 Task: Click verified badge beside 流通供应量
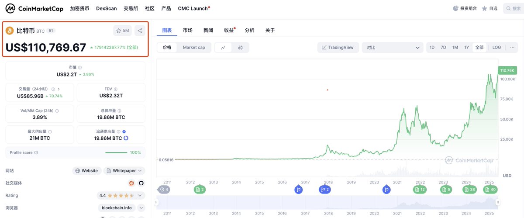[x=124, y=131]
